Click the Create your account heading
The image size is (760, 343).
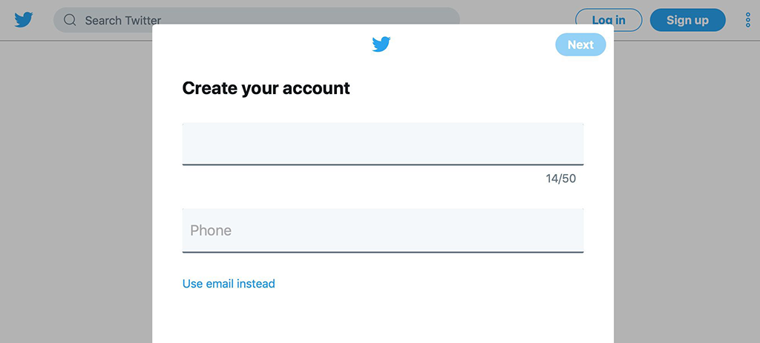coord(266,88)
